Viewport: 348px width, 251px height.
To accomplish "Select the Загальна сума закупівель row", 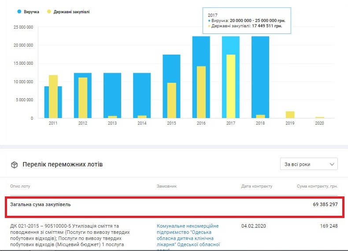I will (174, 204).
